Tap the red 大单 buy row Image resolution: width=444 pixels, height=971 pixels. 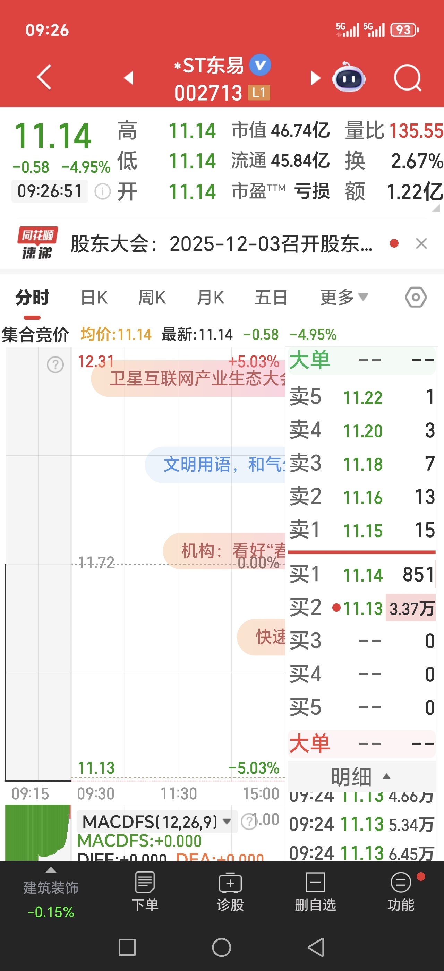[362, 744]
